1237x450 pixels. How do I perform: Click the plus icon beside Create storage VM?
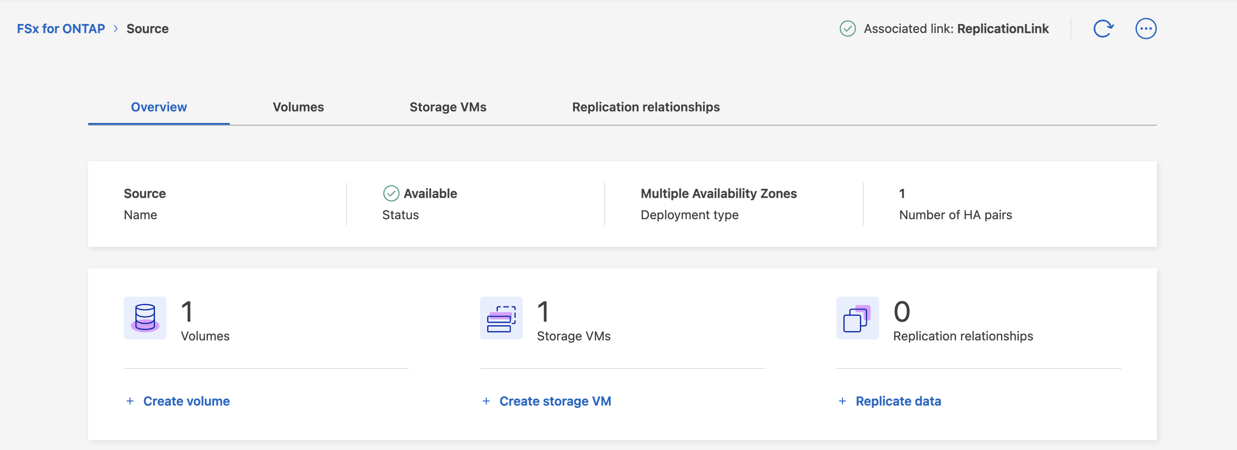pyautogui.click(x=486, y=401)
